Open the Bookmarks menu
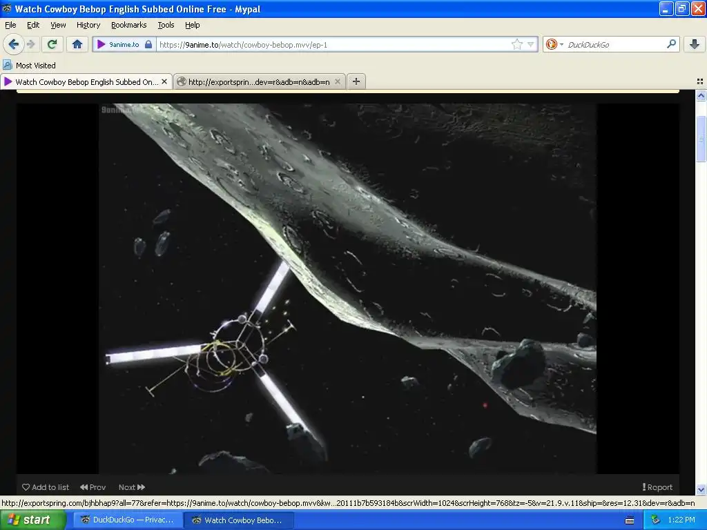 click(x=128, y=25)
